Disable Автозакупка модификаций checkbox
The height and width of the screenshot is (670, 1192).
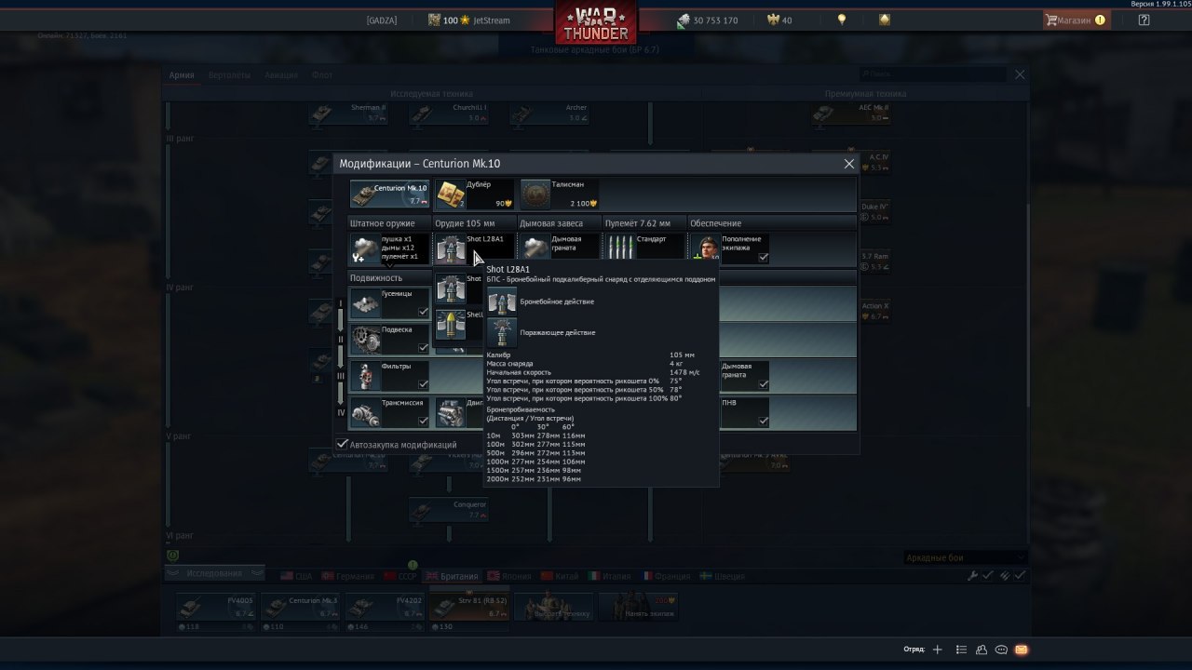click(342, 445)
